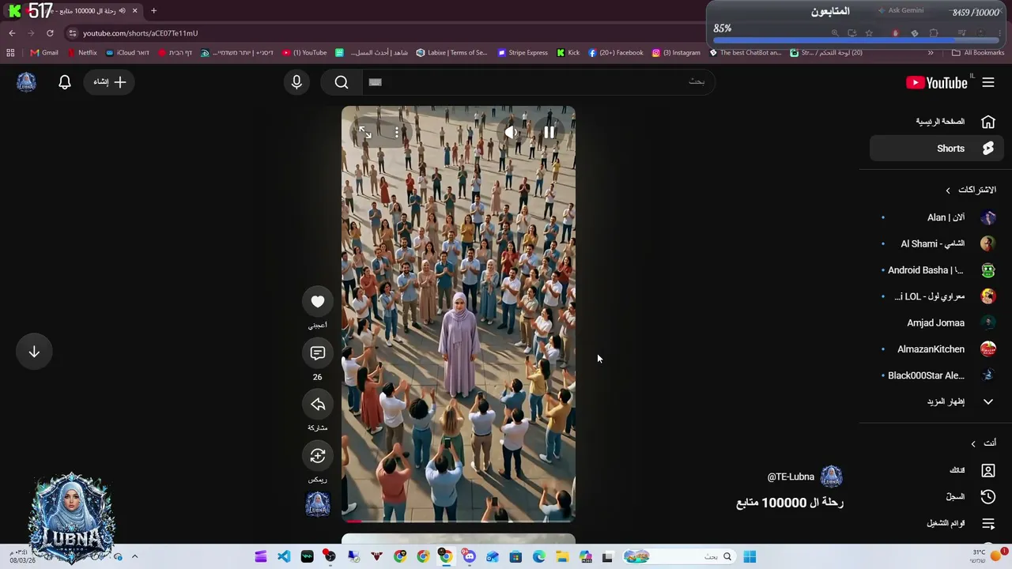Viewport: 1012px width, 569px height.
Task: Expand the Subscriptions section heading
Action: pos(971,190)
